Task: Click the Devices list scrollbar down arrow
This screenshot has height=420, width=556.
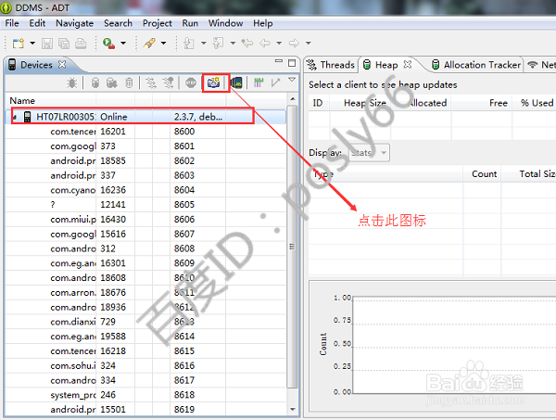Action: [293, 410]
